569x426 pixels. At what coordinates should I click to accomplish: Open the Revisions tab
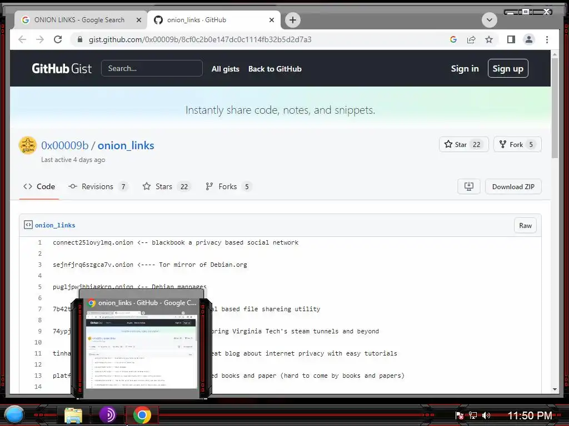tap(98, 186)
